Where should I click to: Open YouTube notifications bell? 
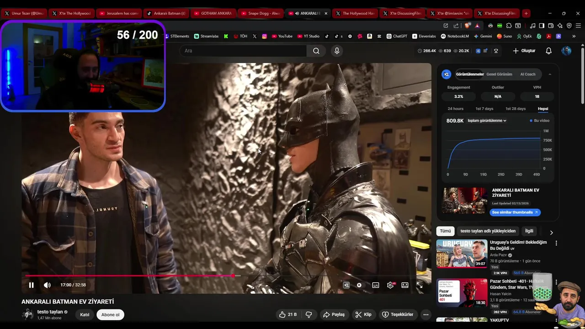pyautogui.click(x=549, y=51)
